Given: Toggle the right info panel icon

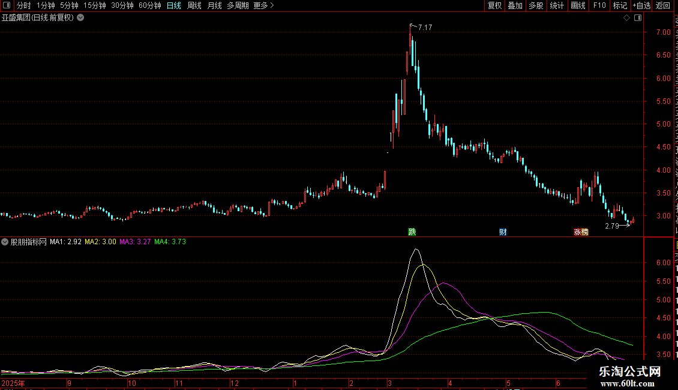Looking at the screenshot, I should (638, 18).
